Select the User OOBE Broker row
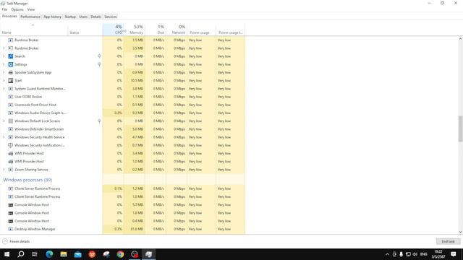The image size is (463, 260). (x=122, y=97)
